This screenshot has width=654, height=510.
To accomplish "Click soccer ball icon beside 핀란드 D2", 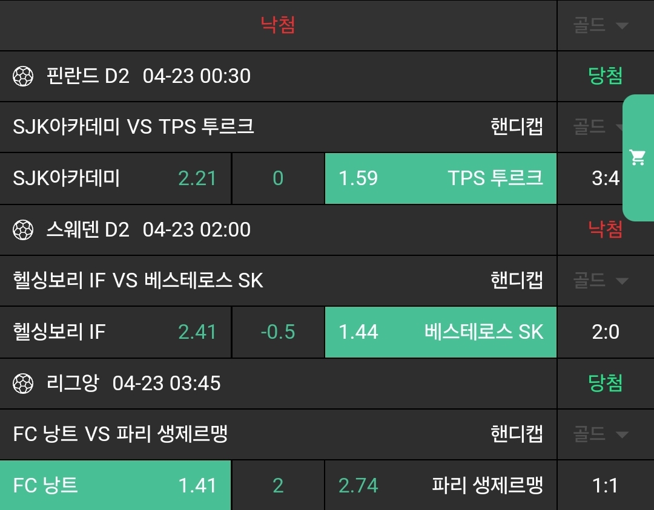I will click(23, 76).
